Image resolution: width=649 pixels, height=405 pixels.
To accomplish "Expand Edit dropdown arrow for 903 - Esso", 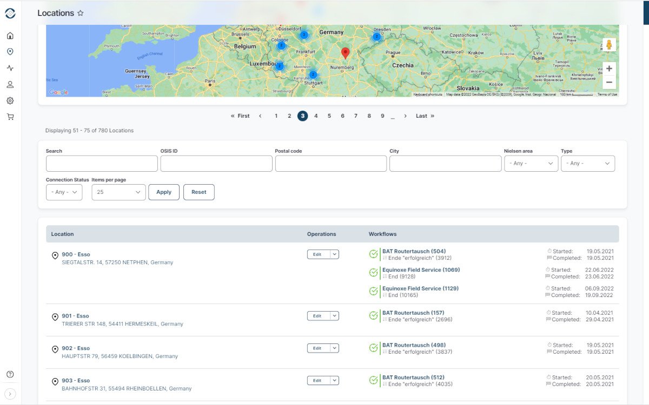I will coord(334,381).
